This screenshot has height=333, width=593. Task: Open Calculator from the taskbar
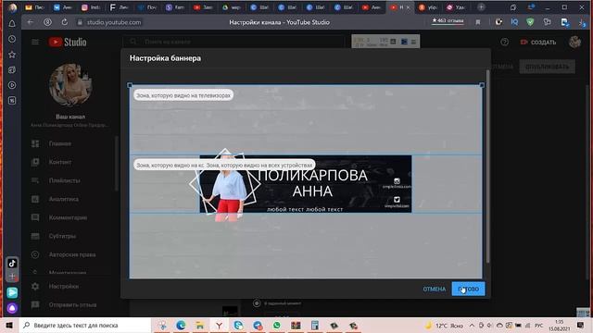tap(315, 325)
